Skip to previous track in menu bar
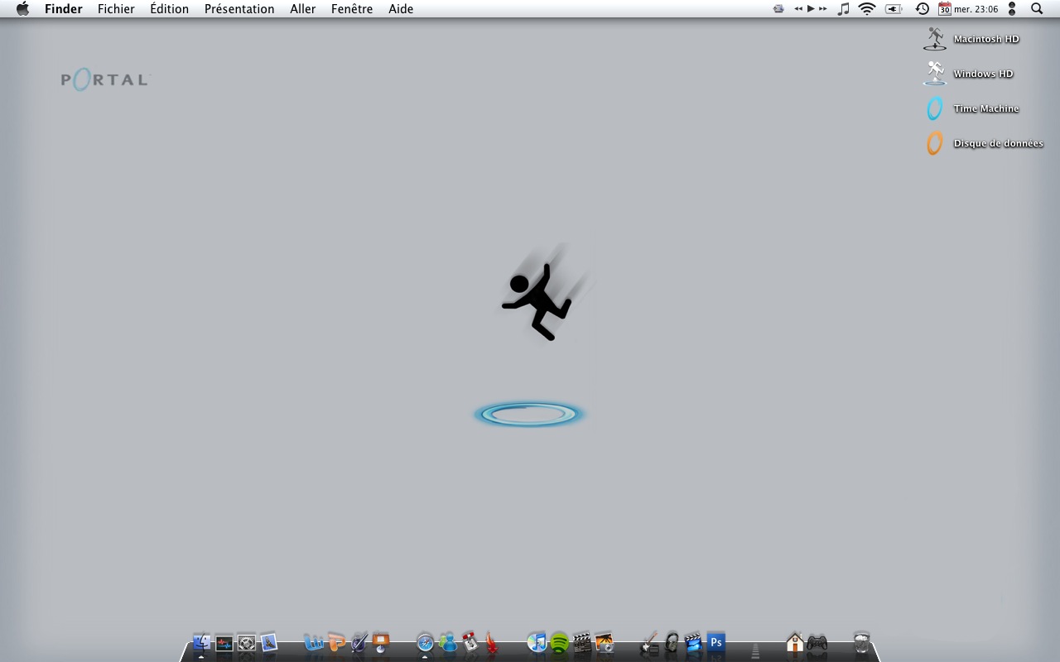Viewport: 1060px width, 662px height. point(798,9)
